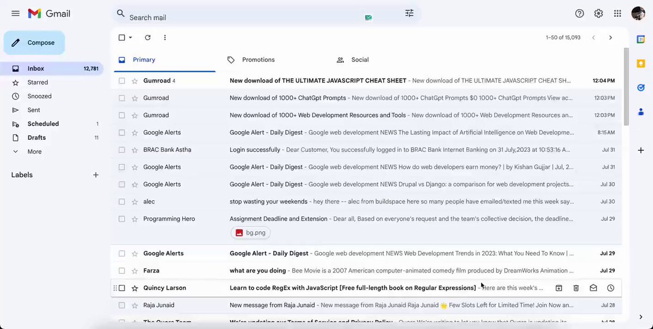
Task: Open the main menu hamburger icon
Action: pyautogui.click(x=15, y=14)
